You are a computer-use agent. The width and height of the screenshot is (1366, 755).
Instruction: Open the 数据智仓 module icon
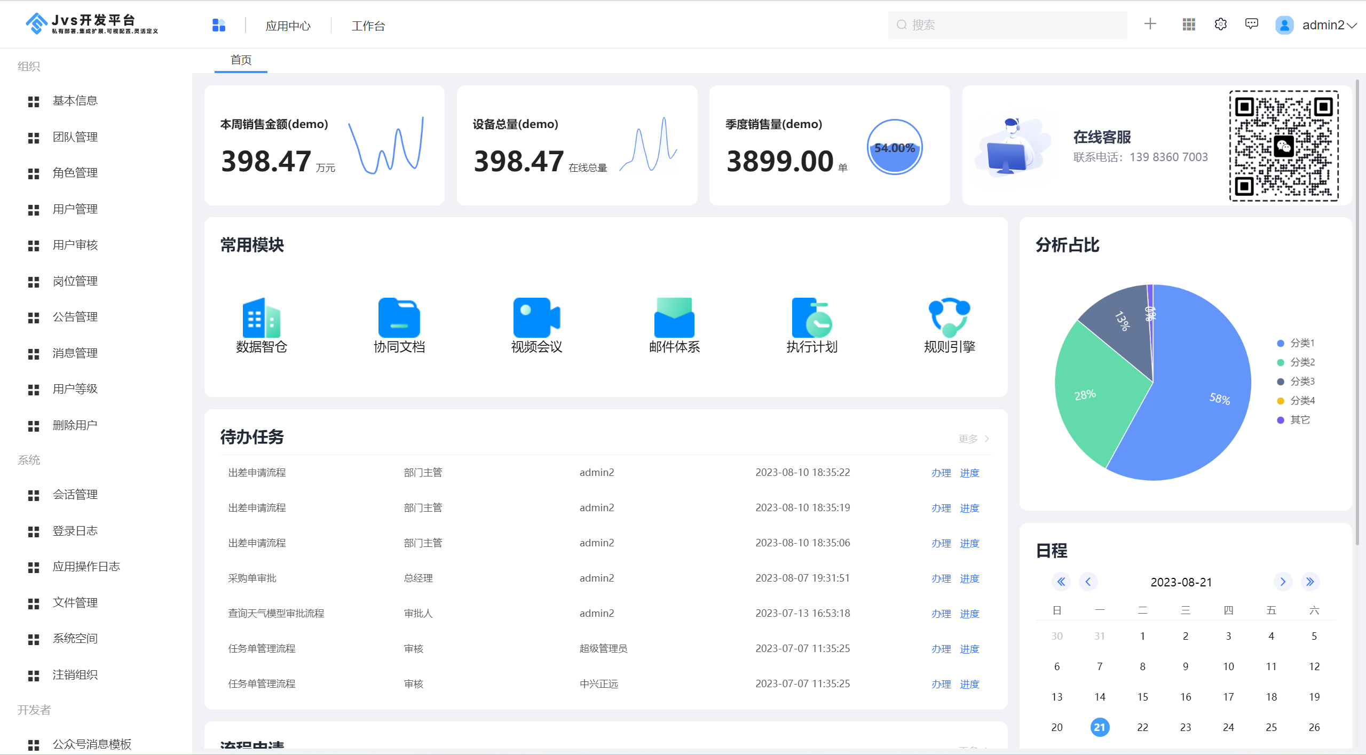(x=261, y=318)
